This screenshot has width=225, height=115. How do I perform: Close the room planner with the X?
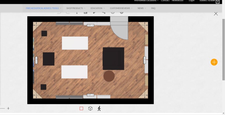pos(216,14)
